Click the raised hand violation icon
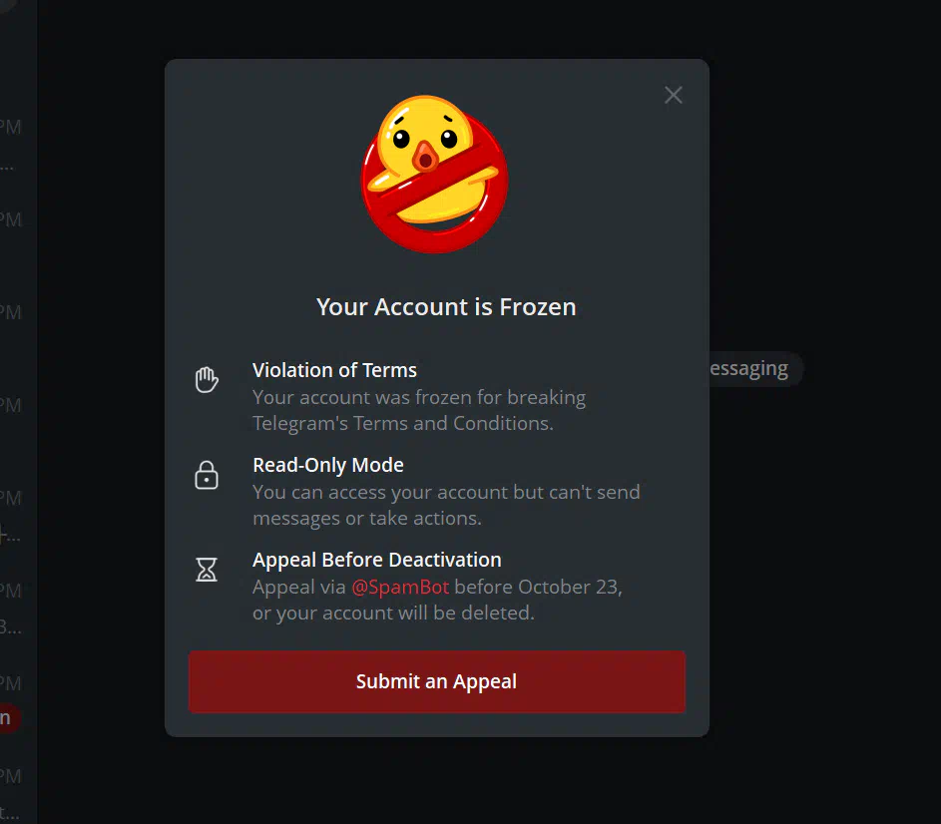Screen dimensions: 941x824 pos(207,379)
